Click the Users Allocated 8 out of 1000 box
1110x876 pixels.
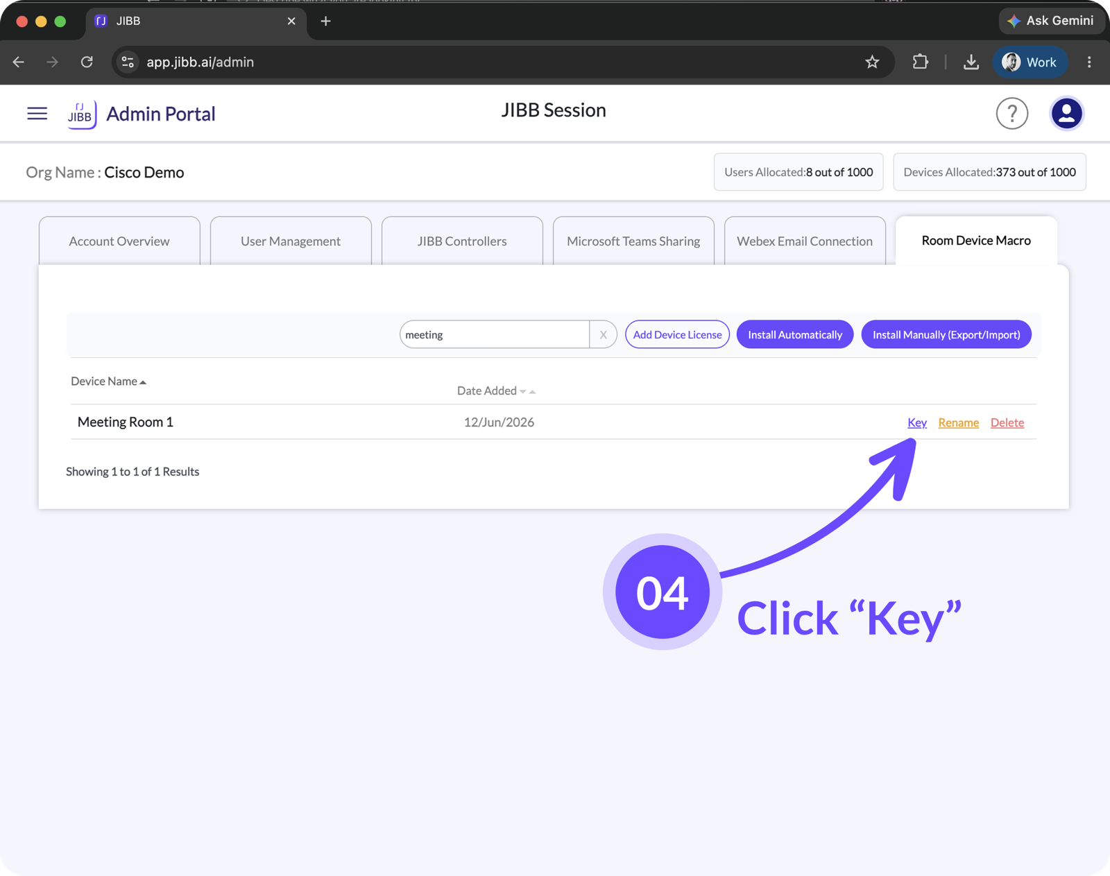(799, 172)
